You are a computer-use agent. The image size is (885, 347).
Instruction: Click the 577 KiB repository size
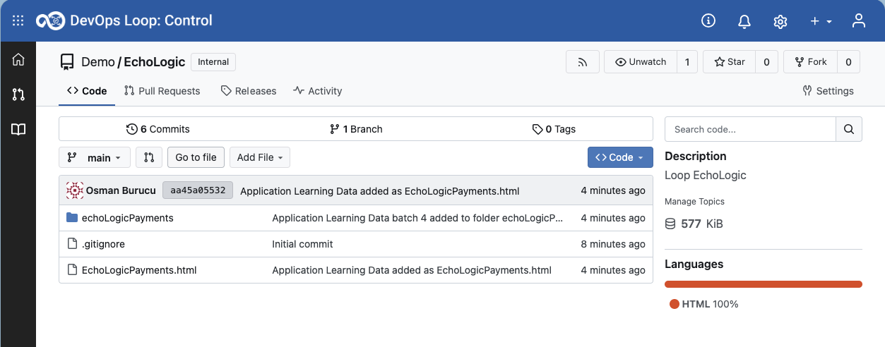tap(702, 224)
